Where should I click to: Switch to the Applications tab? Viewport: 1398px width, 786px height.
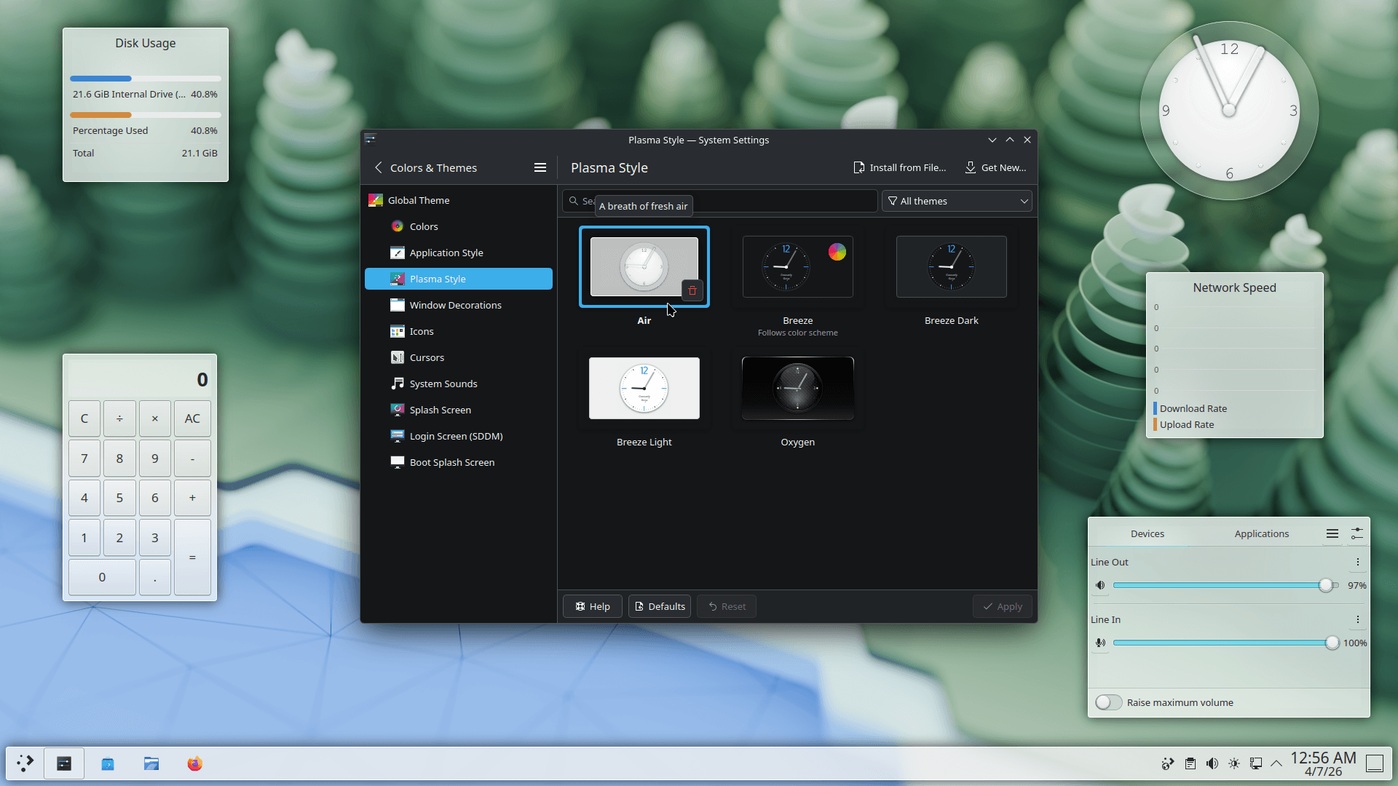tap(1261, 533)
